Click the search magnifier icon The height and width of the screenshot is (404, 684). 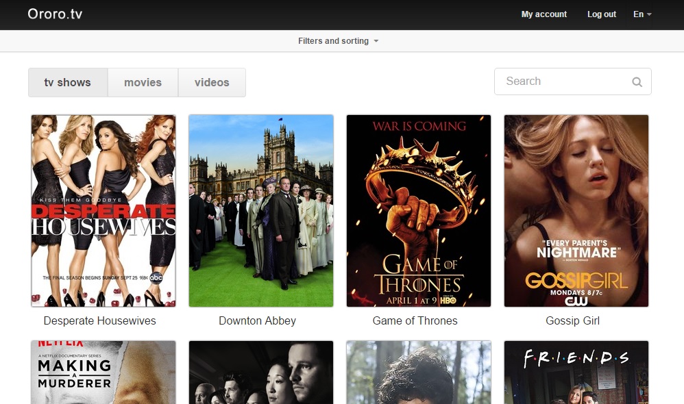pos(637,81)
